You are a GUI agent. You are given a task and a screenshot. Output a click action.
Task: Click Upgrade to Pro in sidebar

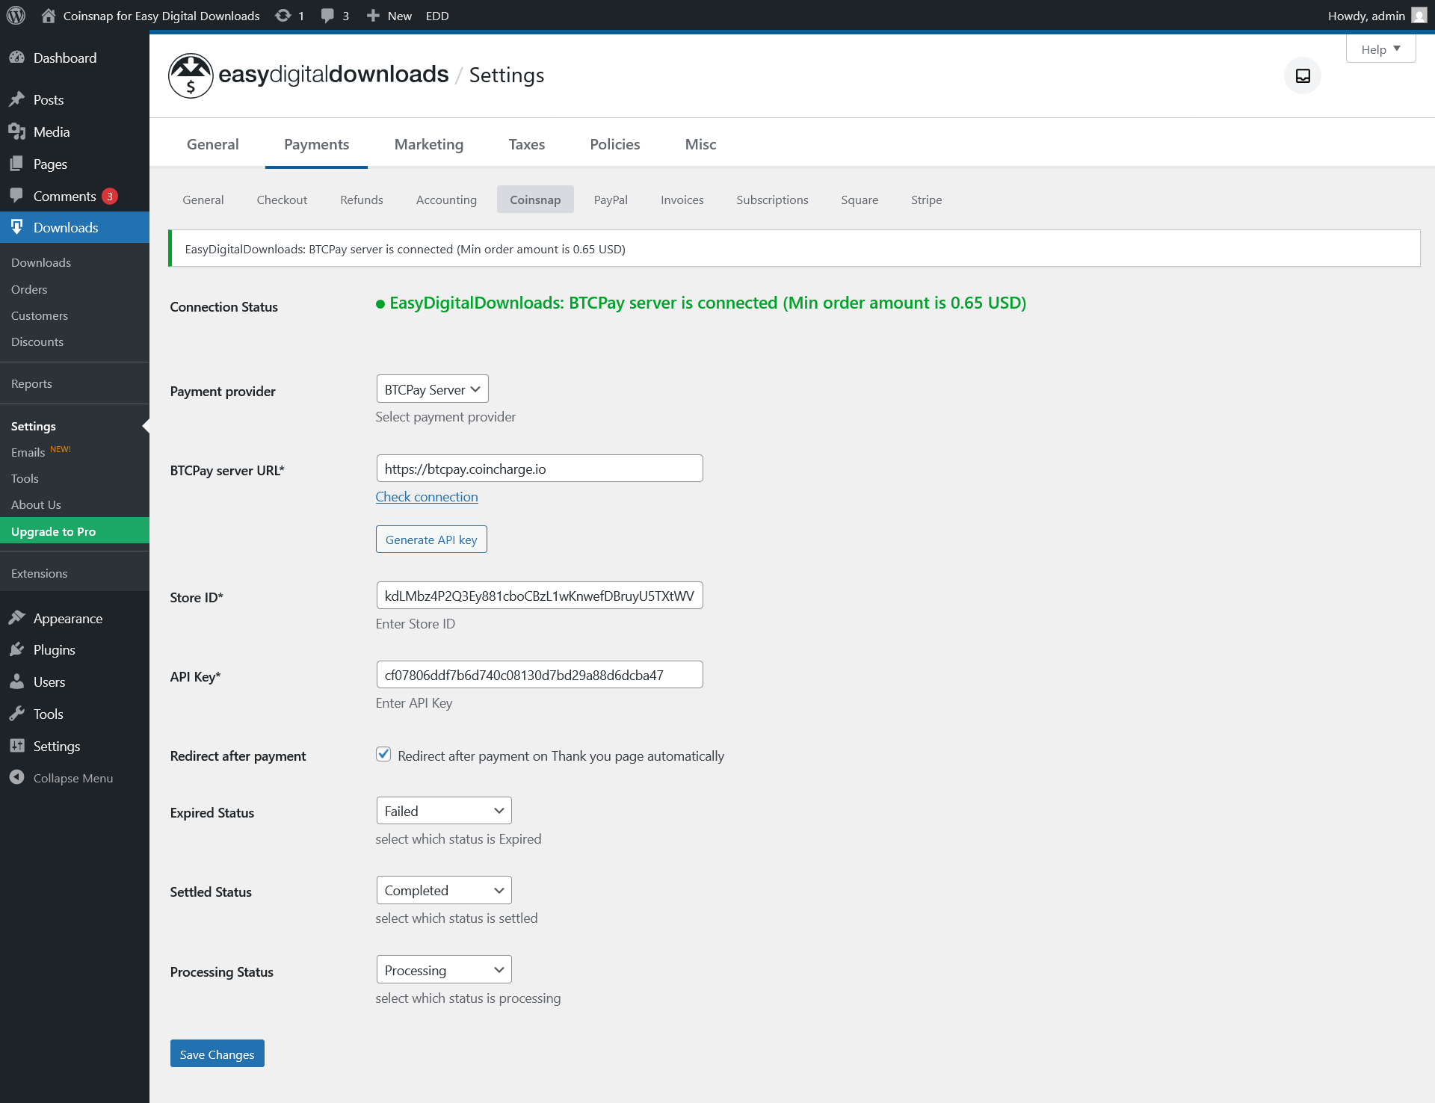point(75,531)
